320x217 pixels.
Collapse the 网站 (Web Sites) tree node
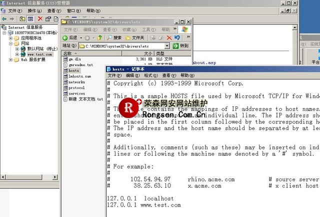[10, 43]
